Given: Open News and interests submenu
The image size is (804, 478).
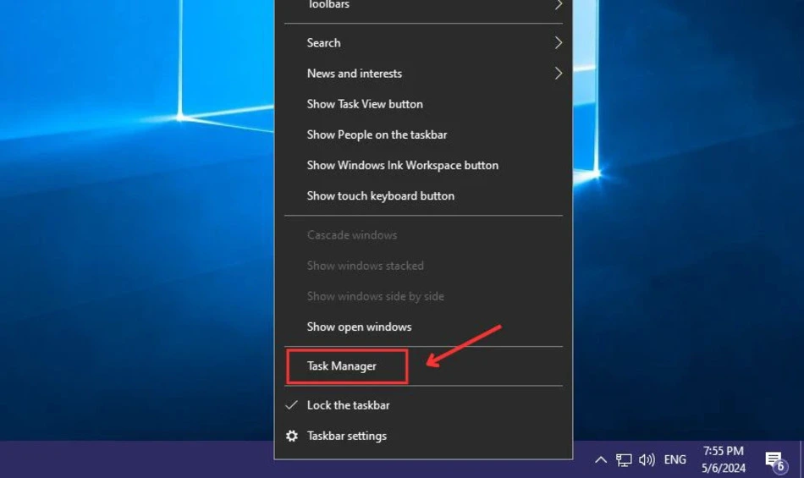Looking at the screenshot, I should [x=423, y=74].
